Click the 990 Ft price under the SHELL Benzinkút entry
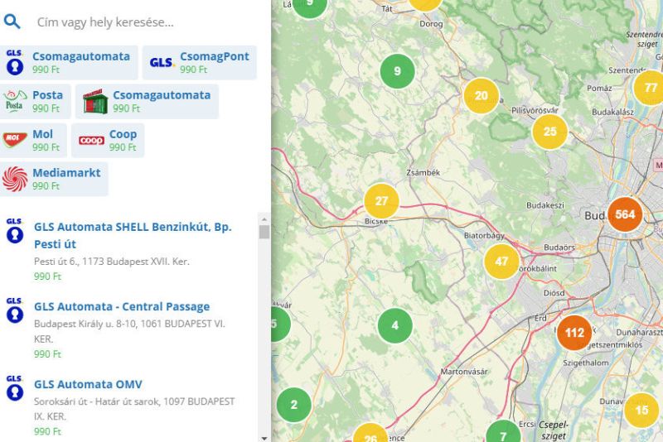 coord(48,276)
